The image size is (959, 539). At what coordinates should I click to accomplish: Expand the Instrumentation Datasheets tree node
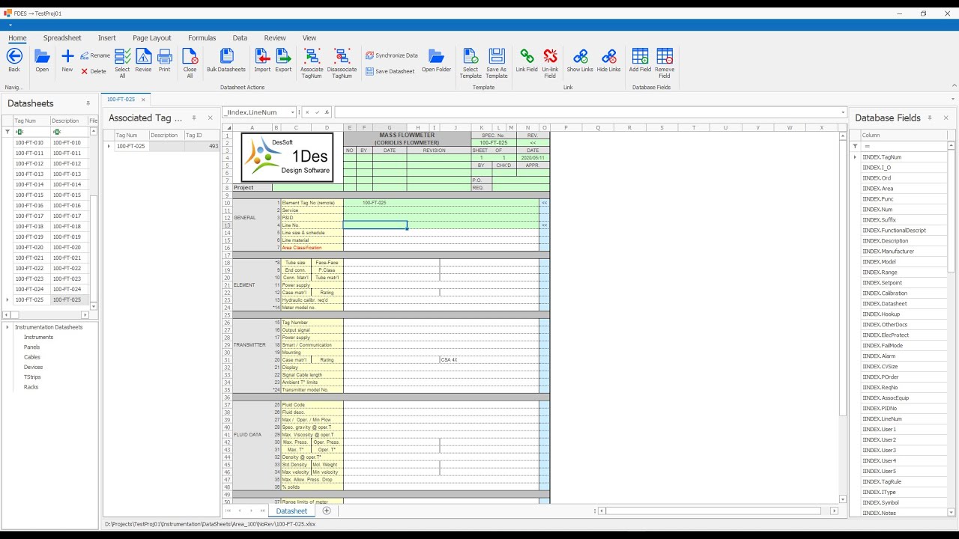(x=8, y=327)
